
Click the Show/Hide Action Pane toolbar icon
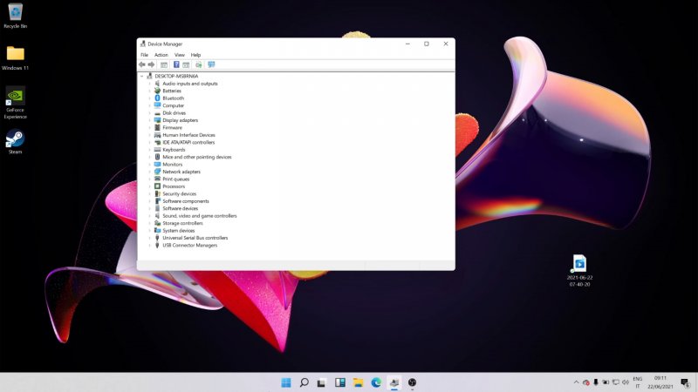tap(186, 64)
